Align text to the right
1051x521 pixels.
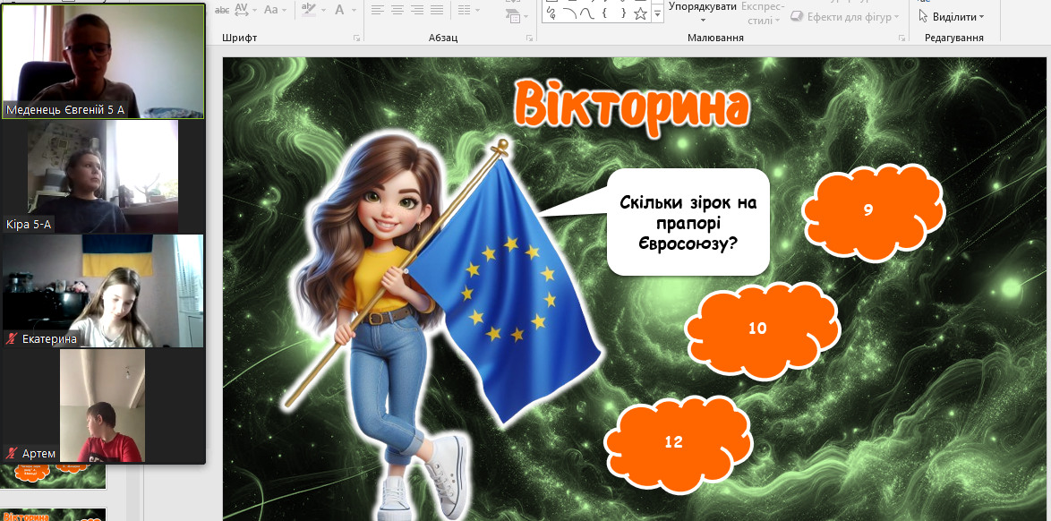pyautogui.click(x=417, y=10)
